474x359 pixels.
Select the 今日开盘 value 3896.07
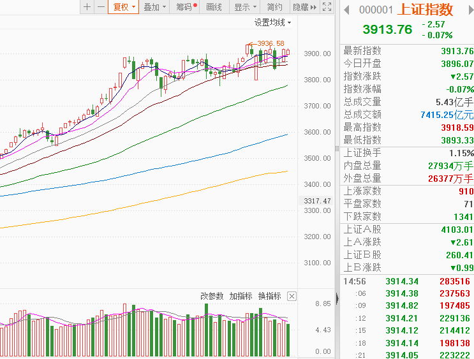coord(457,64)
